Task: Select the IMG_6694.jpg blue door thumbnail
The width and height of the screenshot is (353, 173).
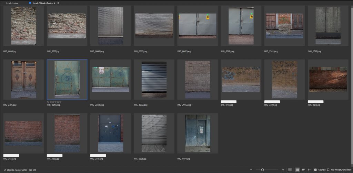Action: click(x=197, y=134)
